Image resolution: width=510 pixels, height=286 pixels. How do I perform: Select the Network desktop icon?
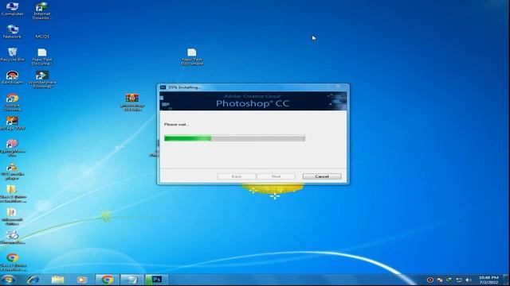click(13, 32)
